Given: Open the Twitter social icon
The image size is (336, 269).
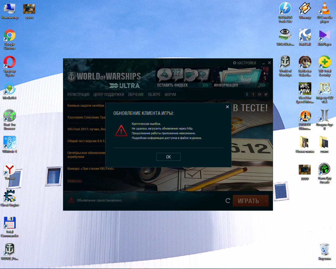Looking at the screenshot, I should coord(266,94).
